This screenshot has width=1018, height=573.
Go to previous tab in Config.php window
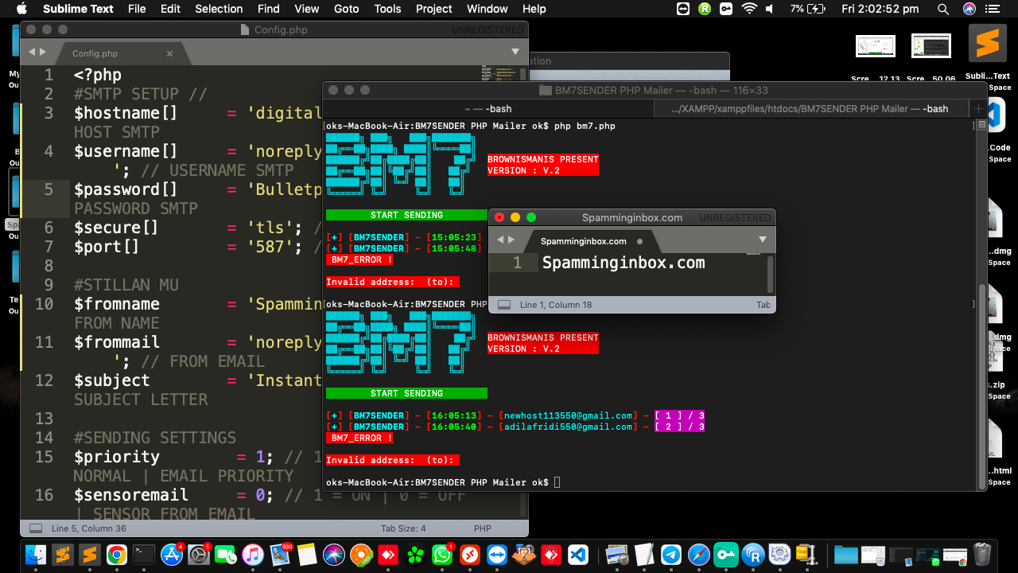[x=32, y=52]
